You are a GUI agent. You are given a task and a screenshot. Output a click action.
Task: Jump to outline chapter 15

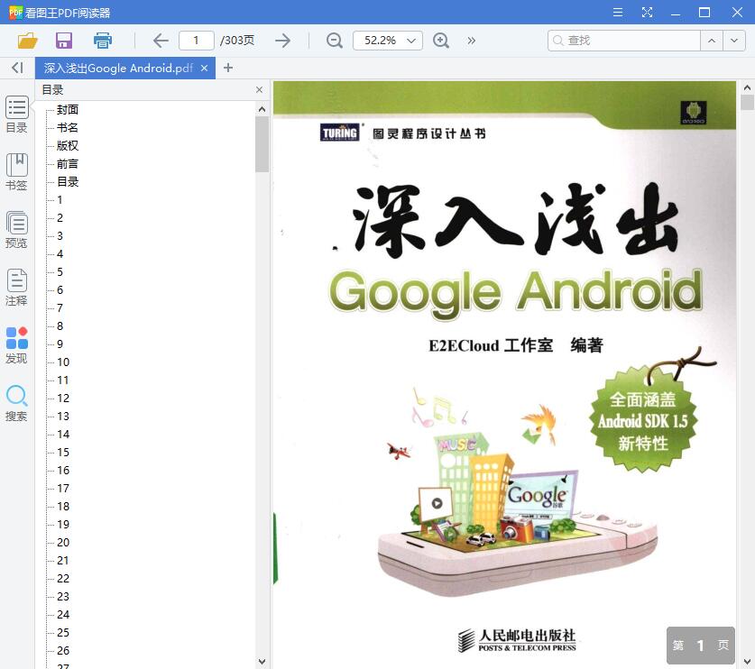(x=63, y=453)
